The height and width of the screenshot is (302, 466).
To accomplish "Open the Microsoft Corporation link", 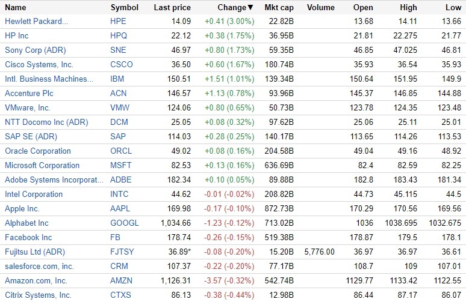I will [42, 166].
